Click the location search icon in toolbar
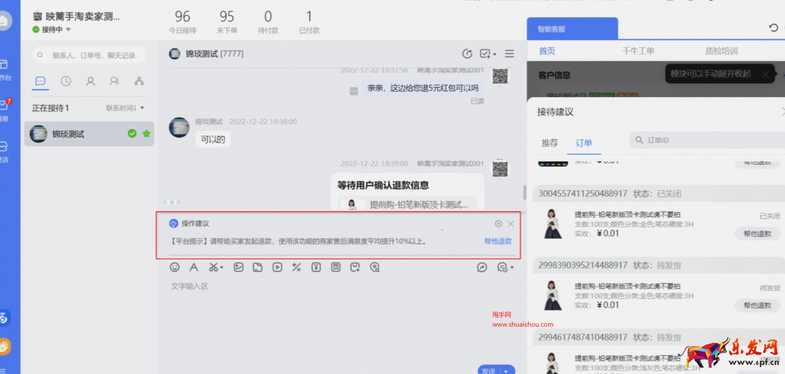 (x=374, y=267)
